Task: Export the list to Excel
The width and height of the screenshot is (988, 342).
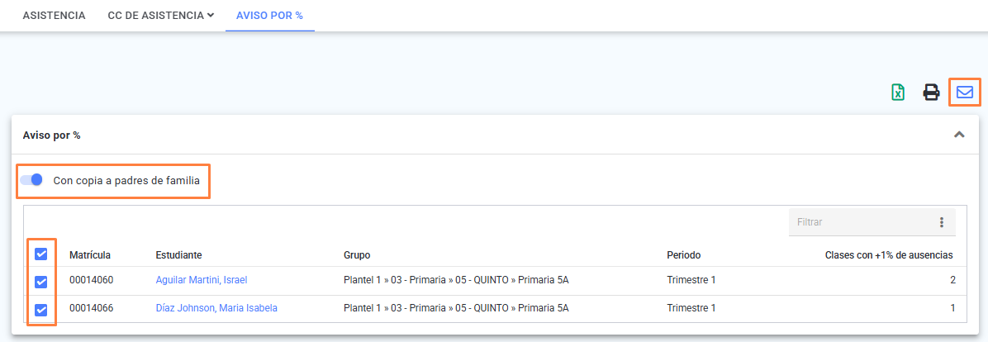Action: pyautogui.click(x=898, y=93)
